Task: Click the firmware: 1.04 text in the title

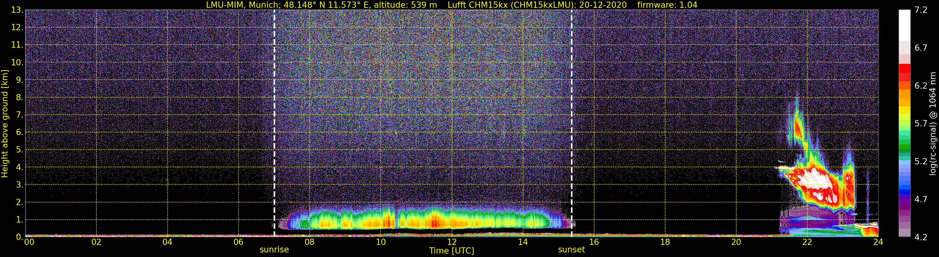Action: (x=667, y=5)
